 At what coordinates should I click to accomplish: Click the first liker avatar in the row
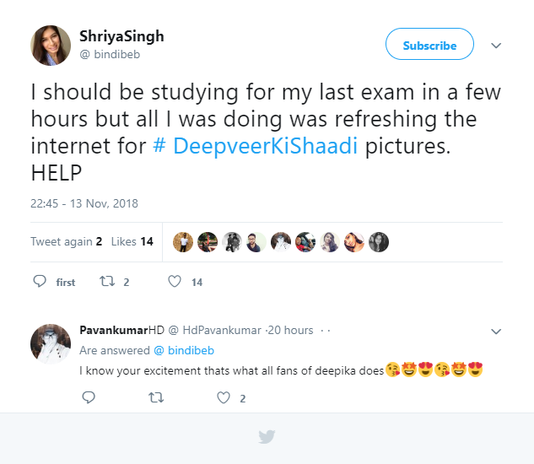click(x=184, y=241)
